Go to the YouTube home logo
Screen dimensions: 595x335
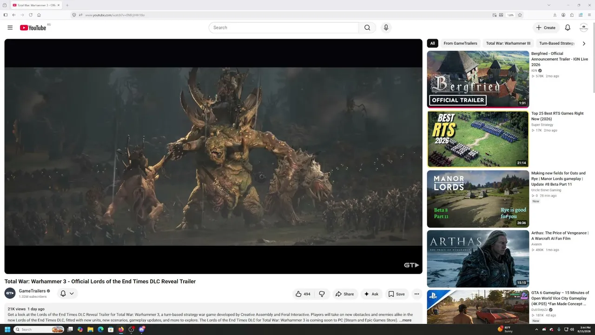pyautogui.click(x=33, y=28)
